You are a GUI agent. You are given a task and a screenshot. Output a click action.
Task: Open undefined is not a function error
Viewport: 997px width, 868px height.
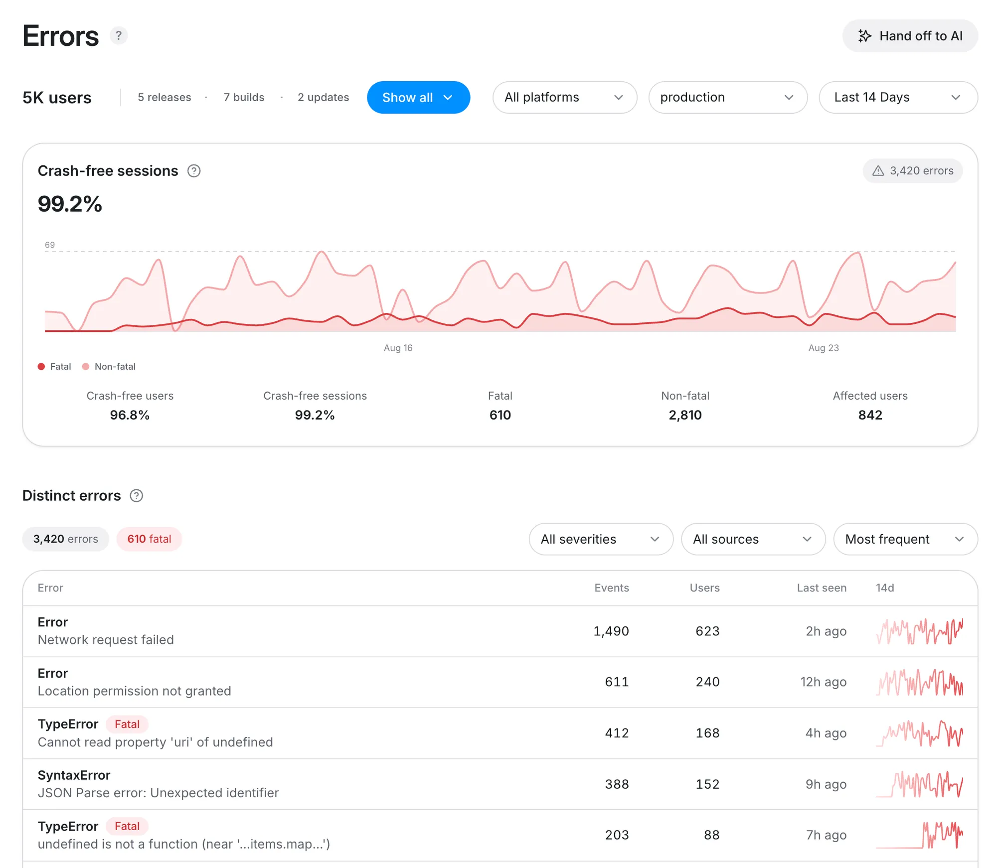coord(500,836)
